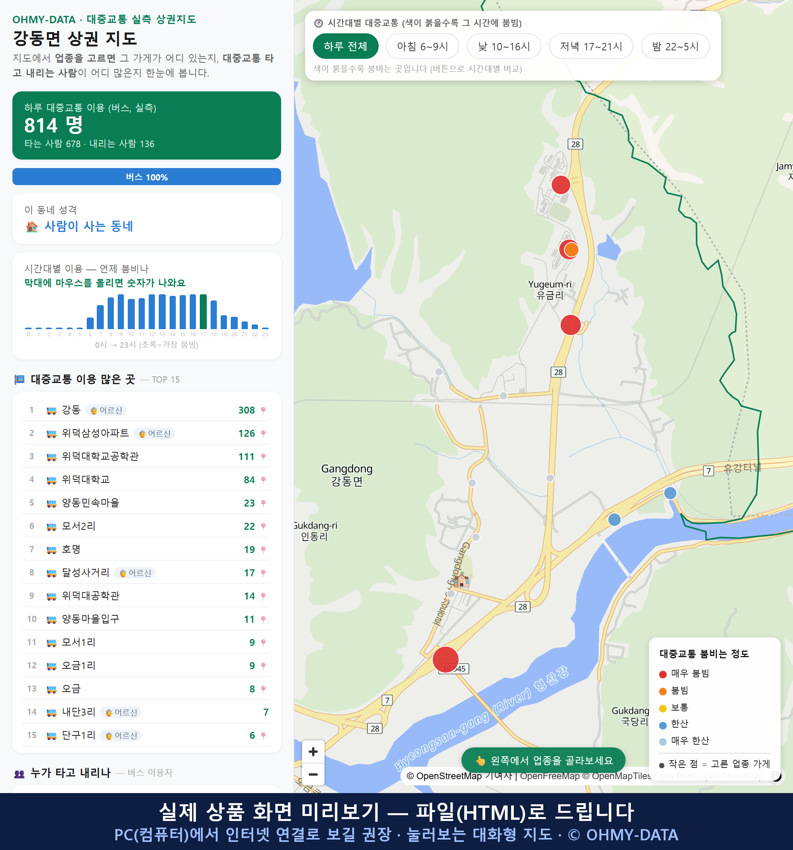Switch to 저녁 17~21시 time filter
The width and height of the screenshot is (793, 850).
point(591,46)
